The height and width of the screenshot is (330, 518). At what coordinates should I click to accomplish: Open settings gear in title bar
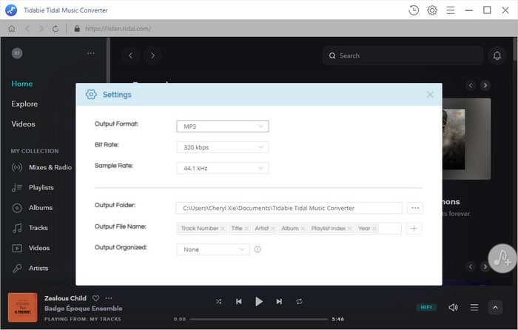(x=432, y=10)
